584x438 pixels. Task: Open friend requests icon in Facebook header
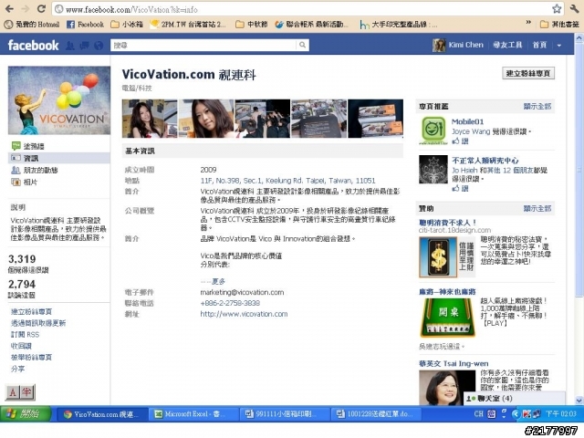coord(69,46)
